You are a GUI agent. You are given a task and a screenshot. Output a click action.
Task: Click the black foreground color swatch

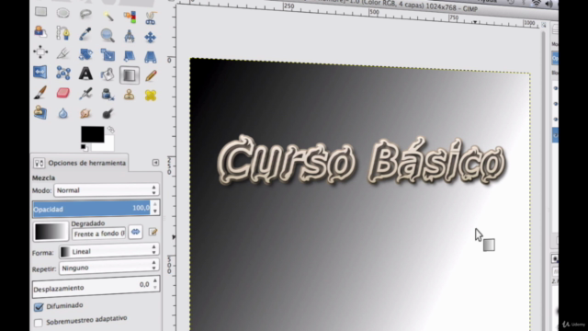[x=92, y=134]
